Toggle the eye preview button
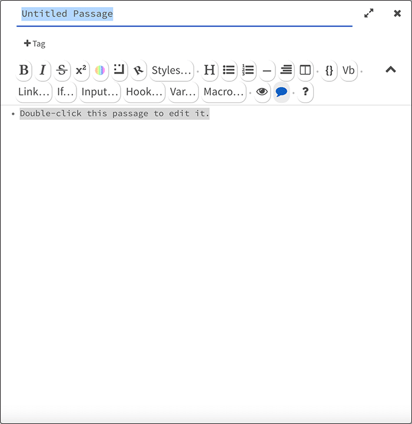 coord(262,92)
